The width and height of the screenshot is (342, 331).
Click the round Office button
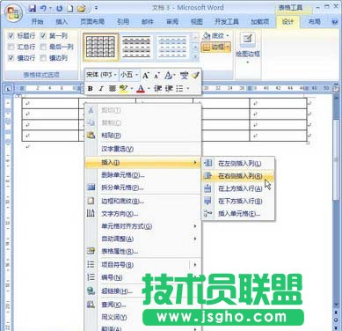(13, 13)
